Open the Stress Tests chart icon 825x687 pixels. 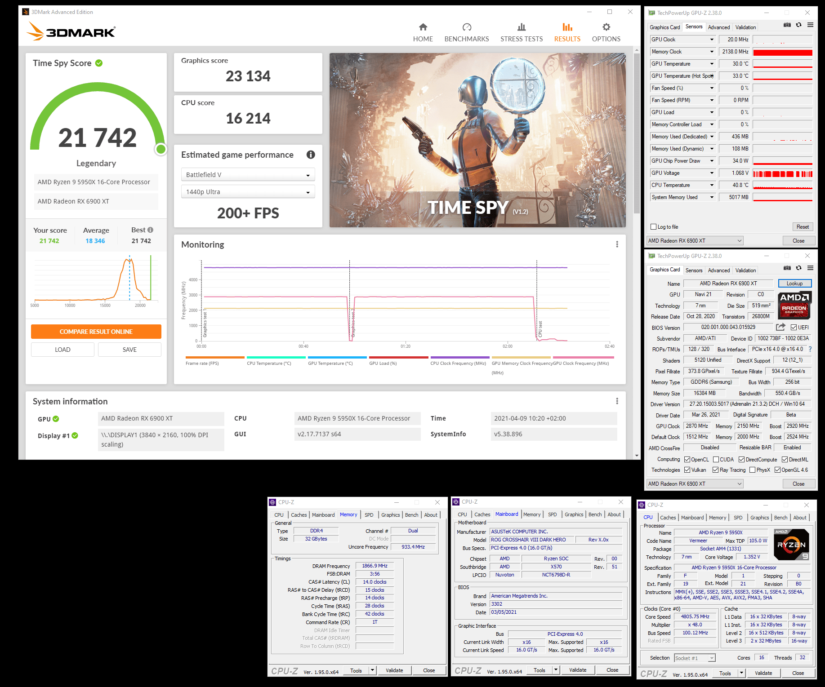522,27
